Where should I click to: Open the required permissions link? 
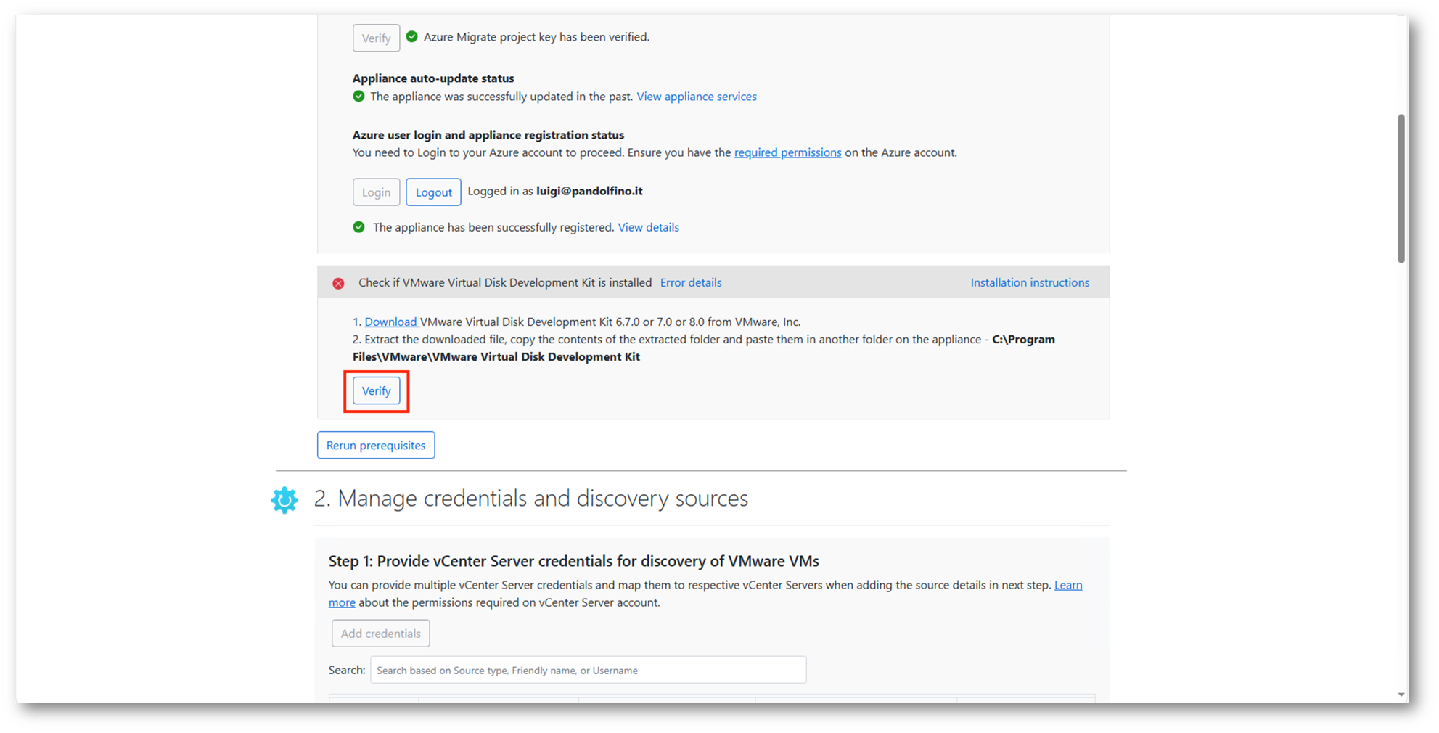pyautogui.click(x=787, y=152)
